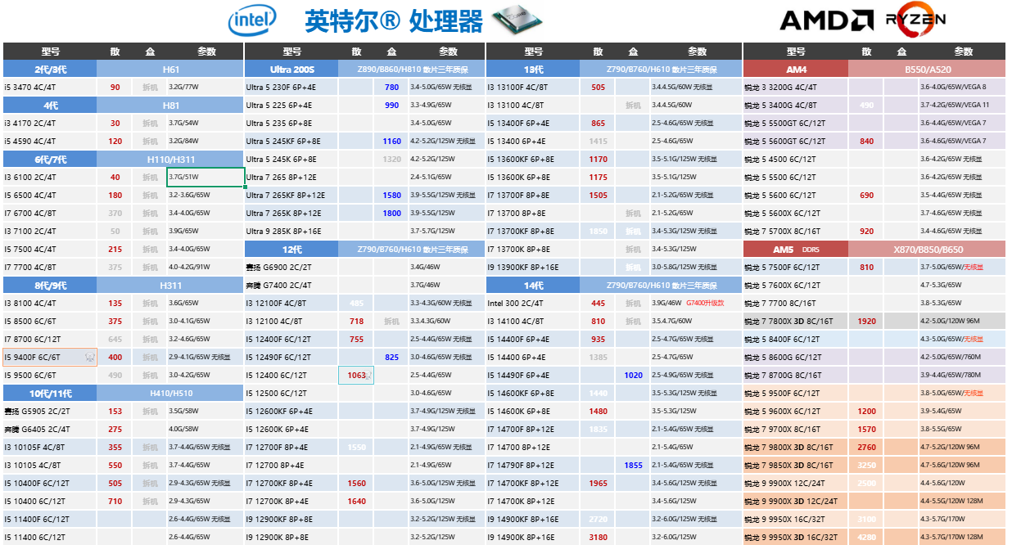
Task: Click the fill handle of the selected 3.7G/51W cell
Action: 245,187
